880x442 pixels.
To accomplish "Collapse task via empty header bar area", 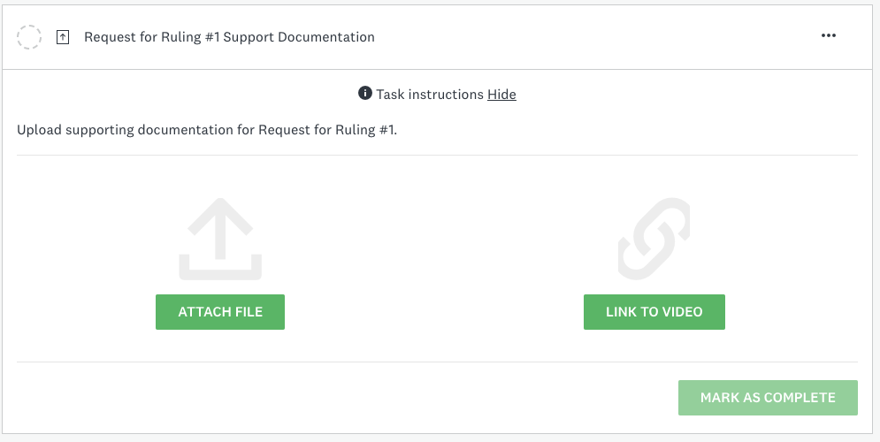I will tap(595, 37).
